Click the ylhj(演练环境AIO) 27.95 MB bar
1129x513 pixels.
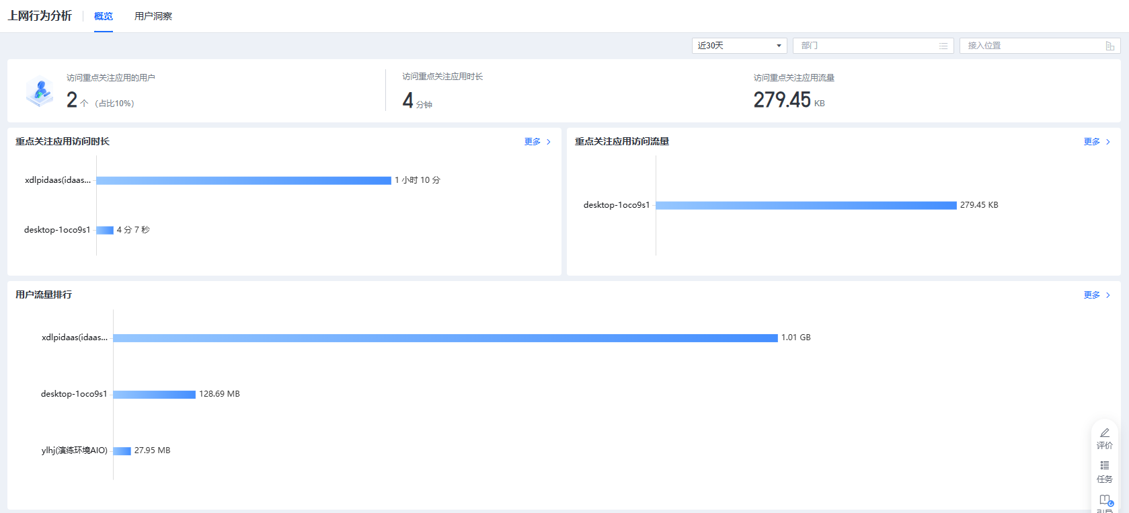tap(122, 451)
